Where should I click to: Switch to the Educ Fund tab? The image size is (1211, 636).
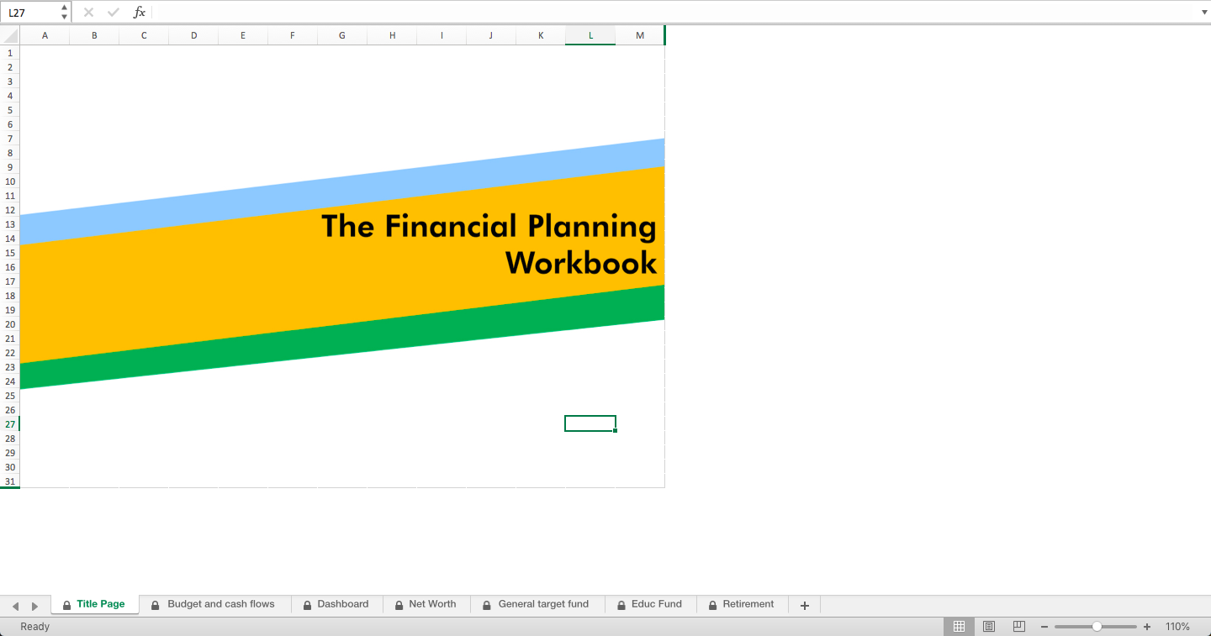pyautogui.click(x=650, y=604)
